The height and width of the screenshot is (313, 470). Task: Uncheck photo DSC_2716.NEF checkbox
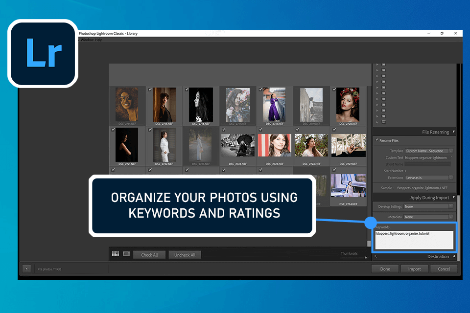pos(187,89)
